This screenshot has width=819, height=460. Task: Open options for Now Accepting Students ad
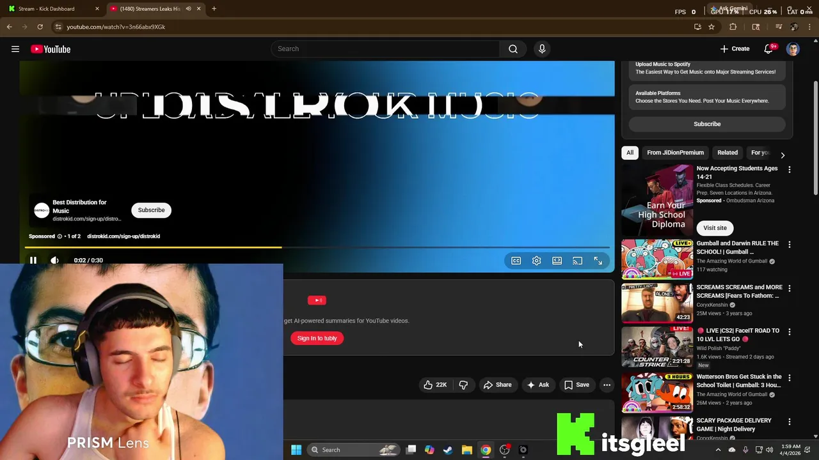coord(789,170)
